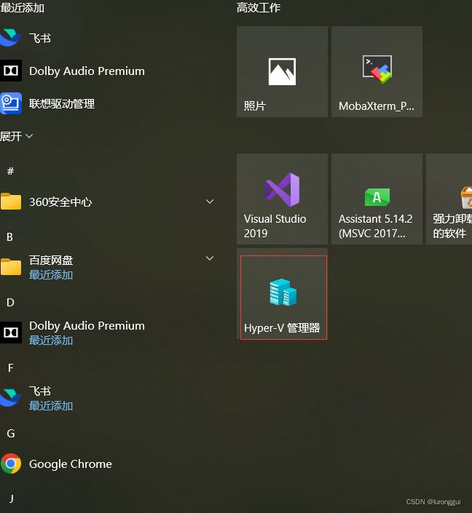
Task: Launch Visual Studio 2019 tile
Action: point(282,199)
